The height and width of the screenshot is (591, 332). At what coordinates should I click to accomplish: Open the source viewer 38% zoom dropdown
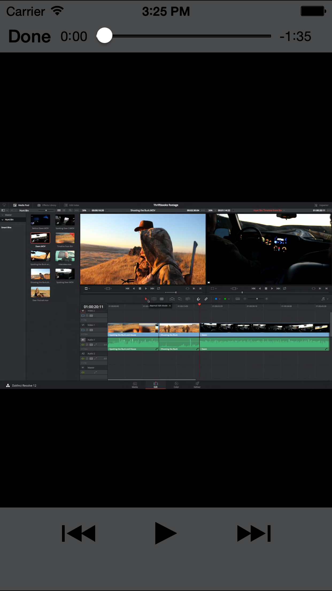click(86, 210)
